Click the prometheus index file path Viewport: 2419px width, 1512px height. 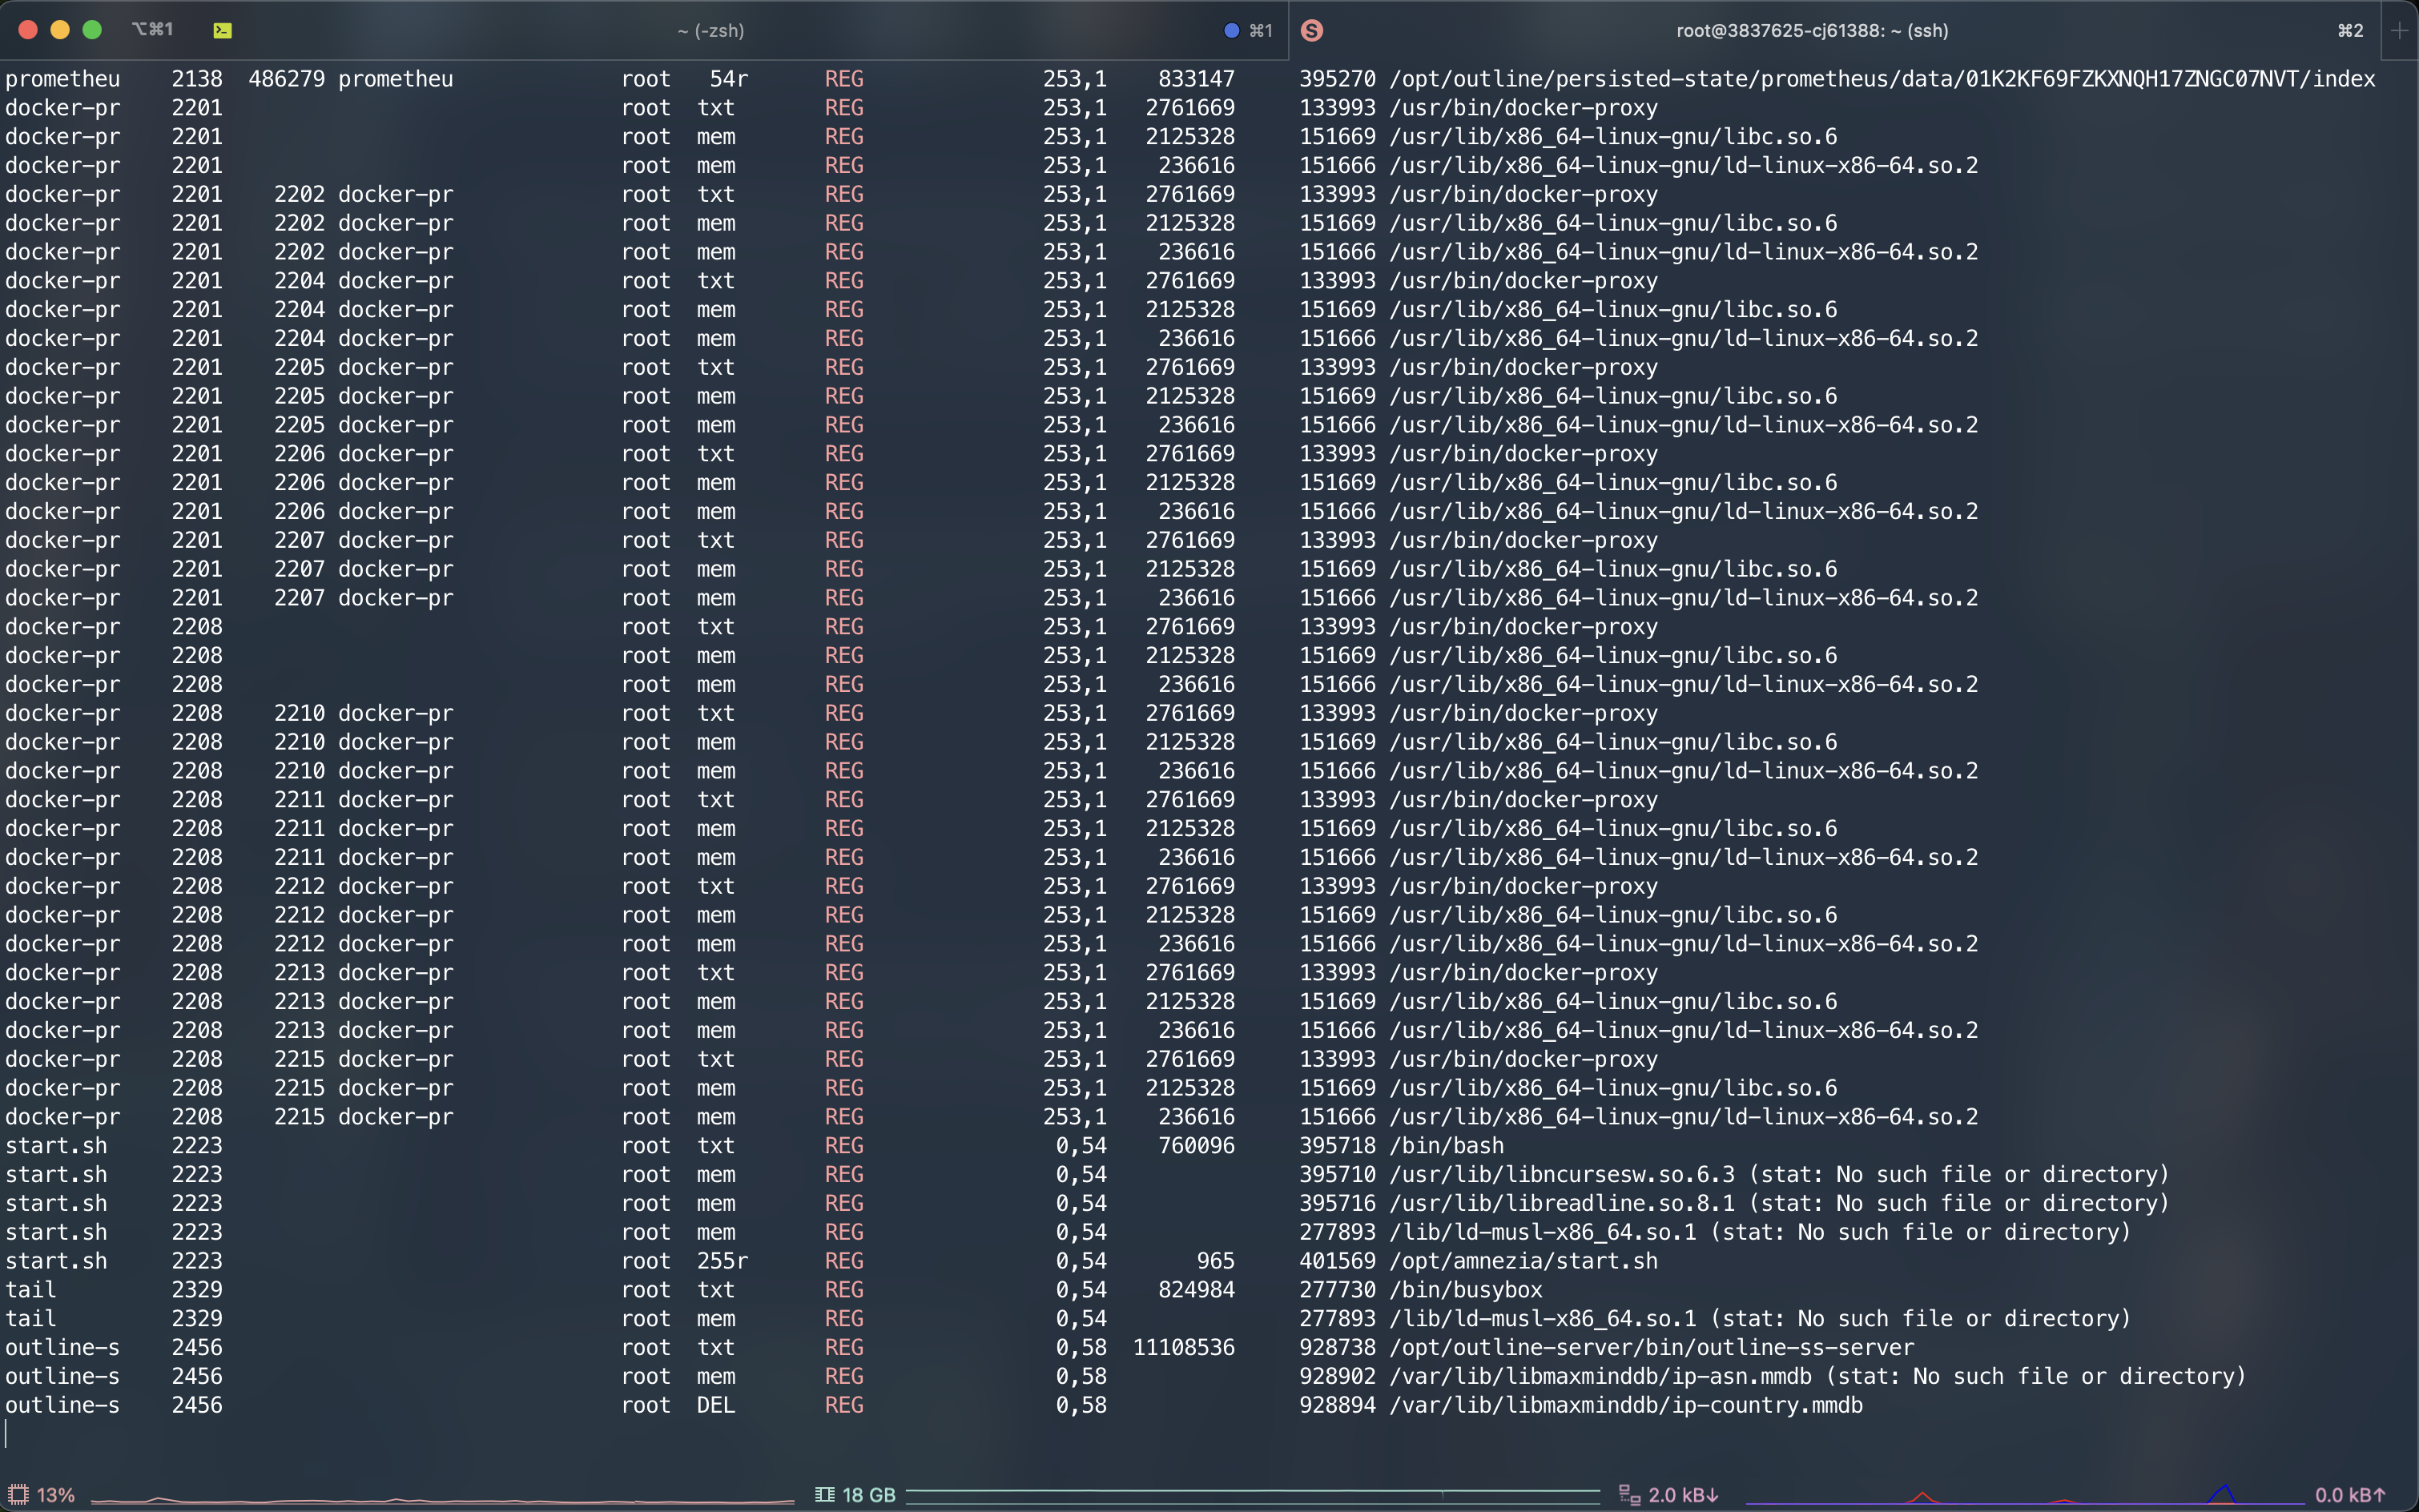click(x=1882, y=79)
